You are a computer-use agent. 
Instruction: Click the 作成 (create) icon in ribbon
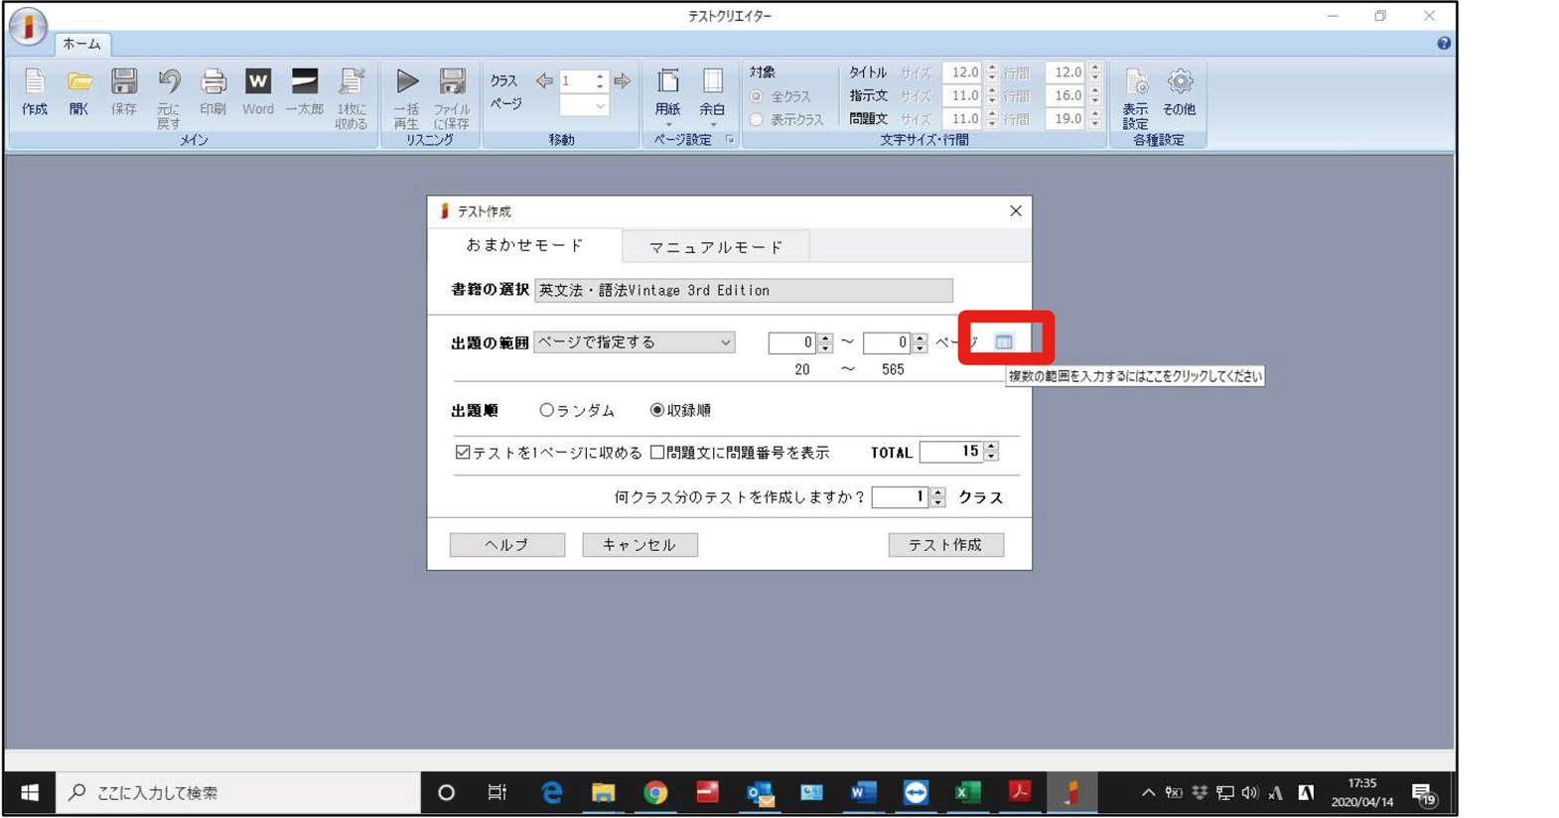(35, 92)
